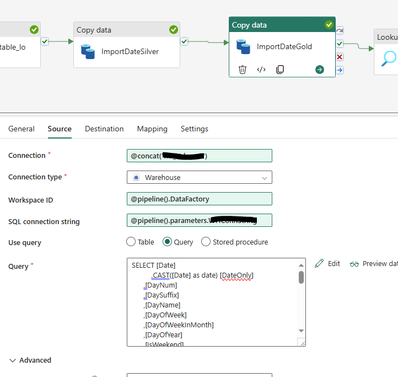
Task: Click the On success connector of ImportDateGold
Action: (x=340, y=44)
